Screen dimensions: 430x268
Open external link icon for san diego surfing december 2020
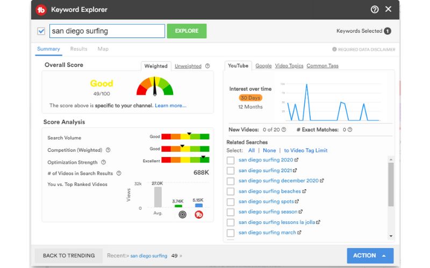[321, 181]
